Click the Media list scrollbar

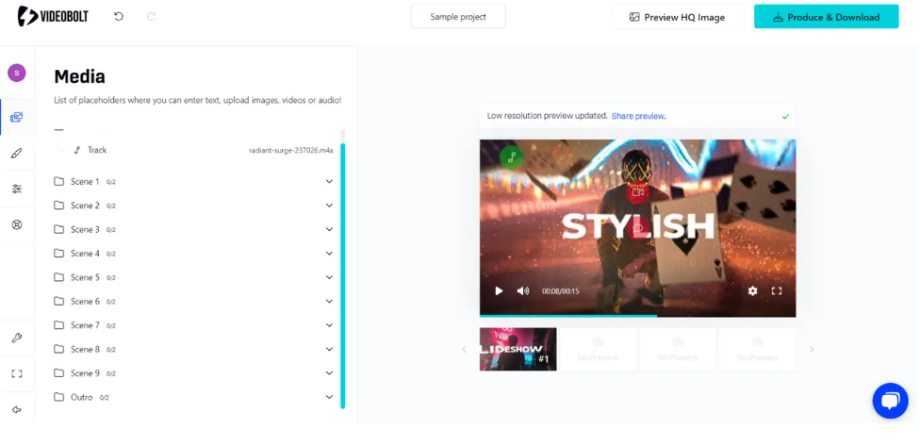(343, 274)
